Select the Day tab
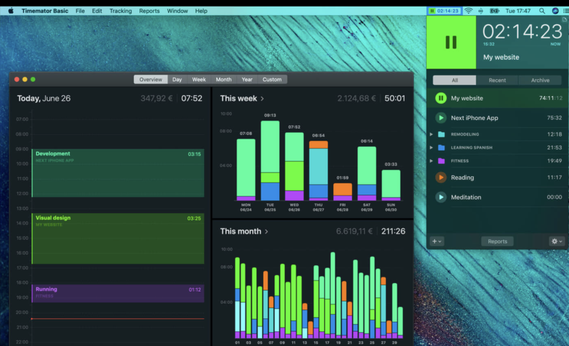The width and height of the screenshot is (569, 346). [177, 79]
